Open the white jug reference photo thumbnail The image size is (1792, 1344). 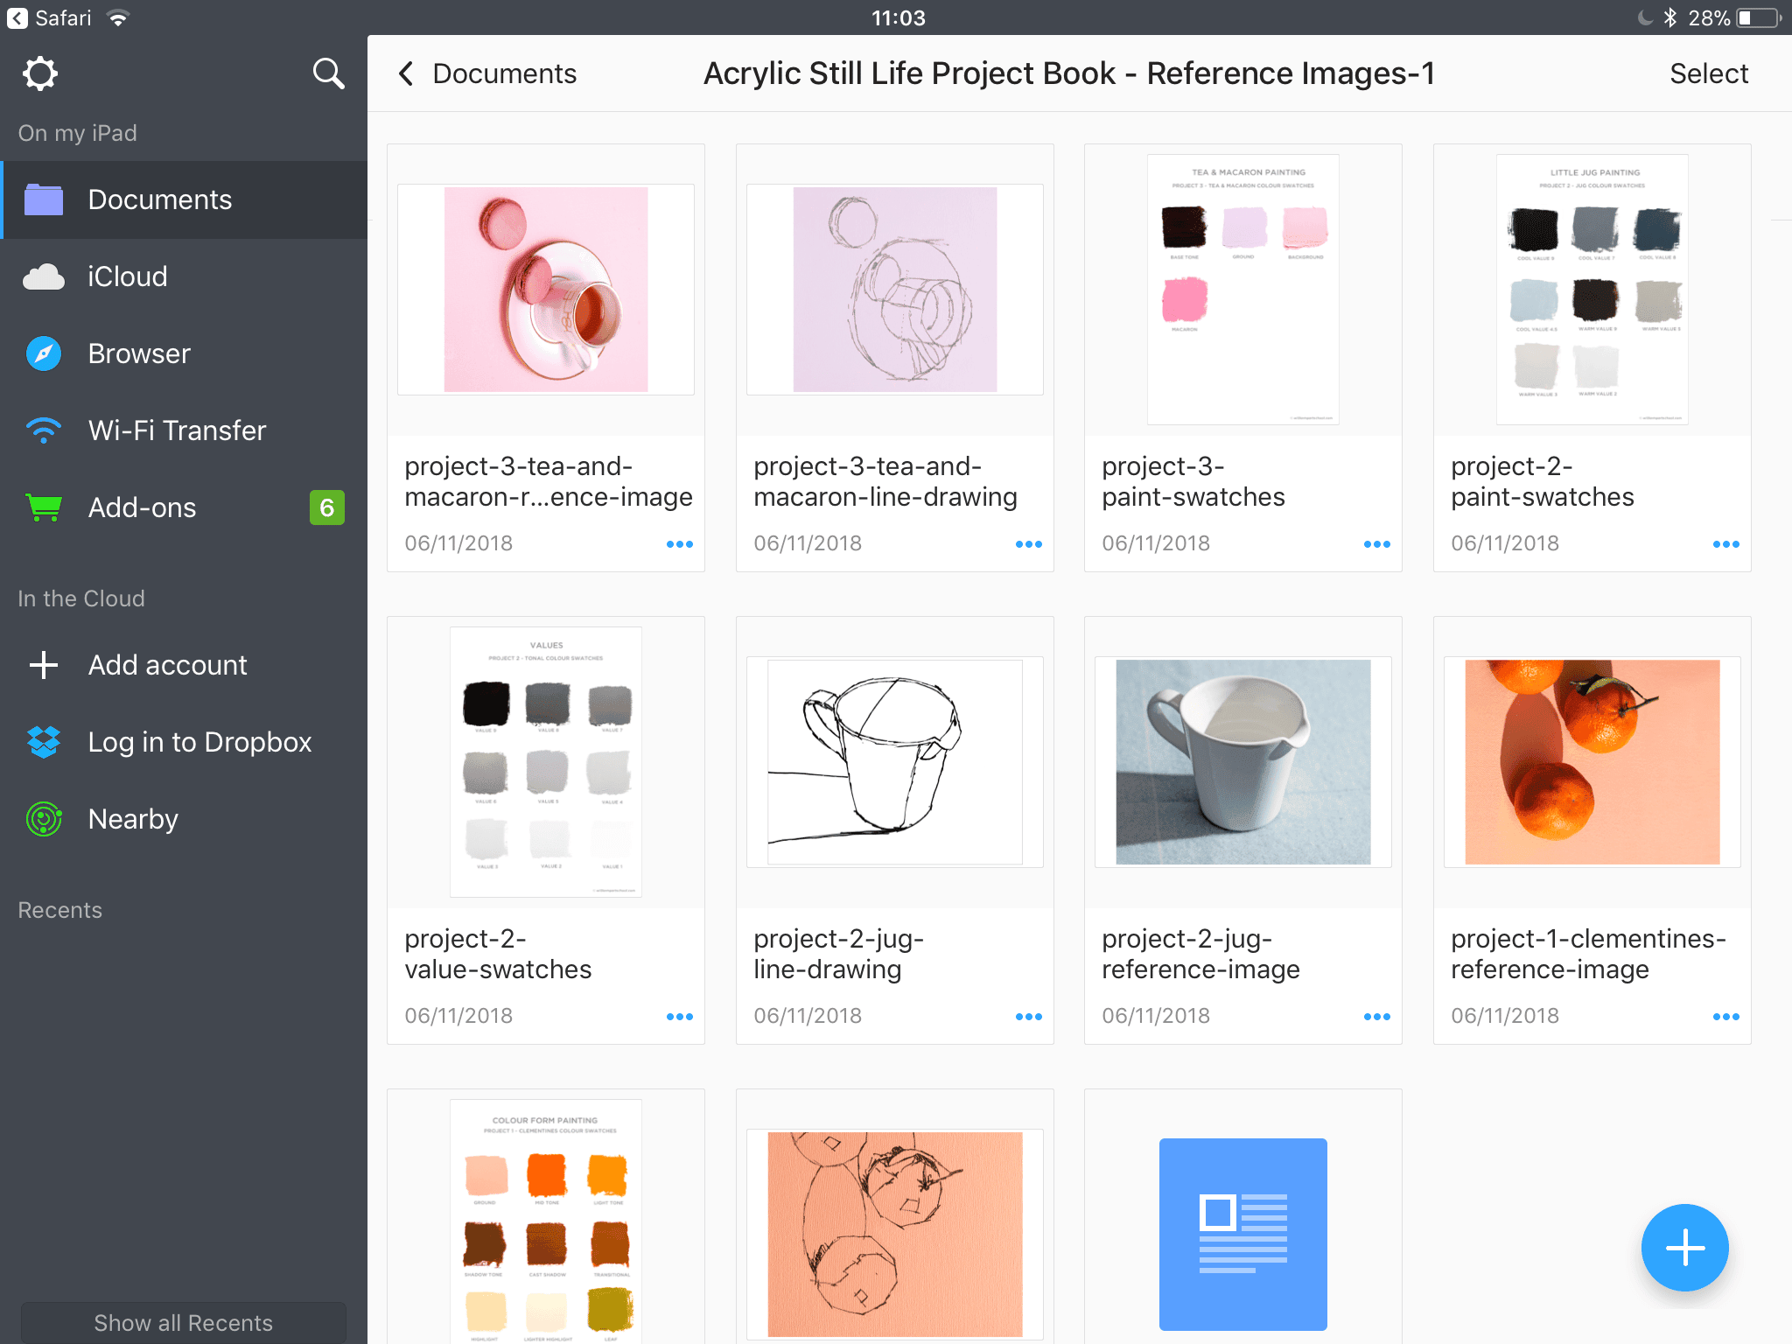1243,762
